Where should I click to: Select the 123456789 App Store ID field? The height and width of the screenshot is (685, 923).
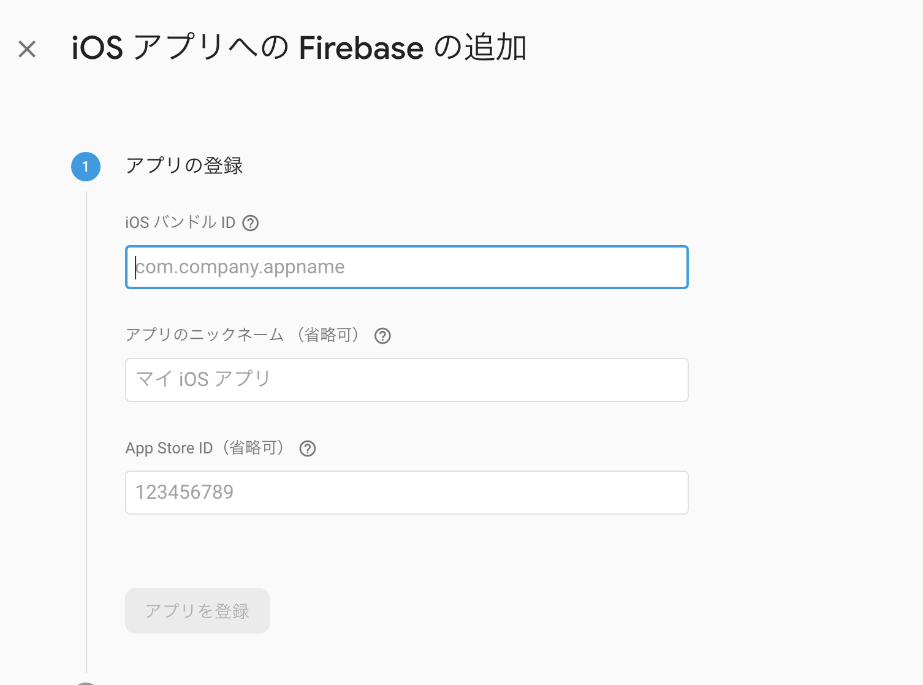pos(406,492)
